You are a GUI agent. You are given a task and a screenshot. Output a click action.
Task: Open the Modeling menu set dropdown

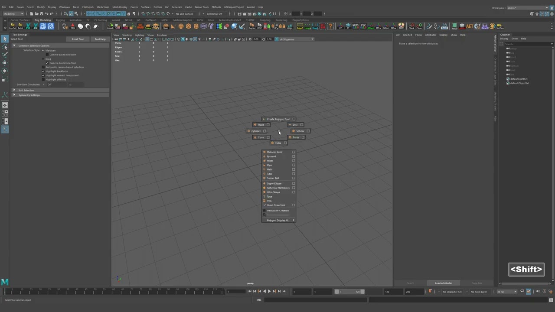(13, 13)
